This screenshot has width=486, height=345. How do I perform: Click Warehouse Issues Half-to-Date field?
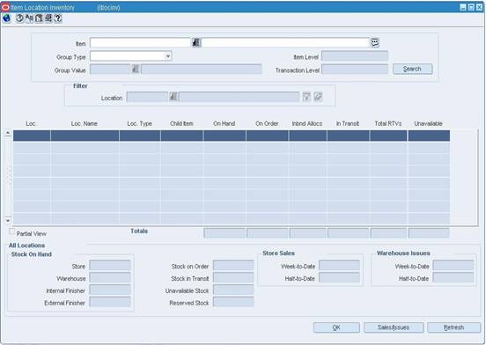point(453,277)
